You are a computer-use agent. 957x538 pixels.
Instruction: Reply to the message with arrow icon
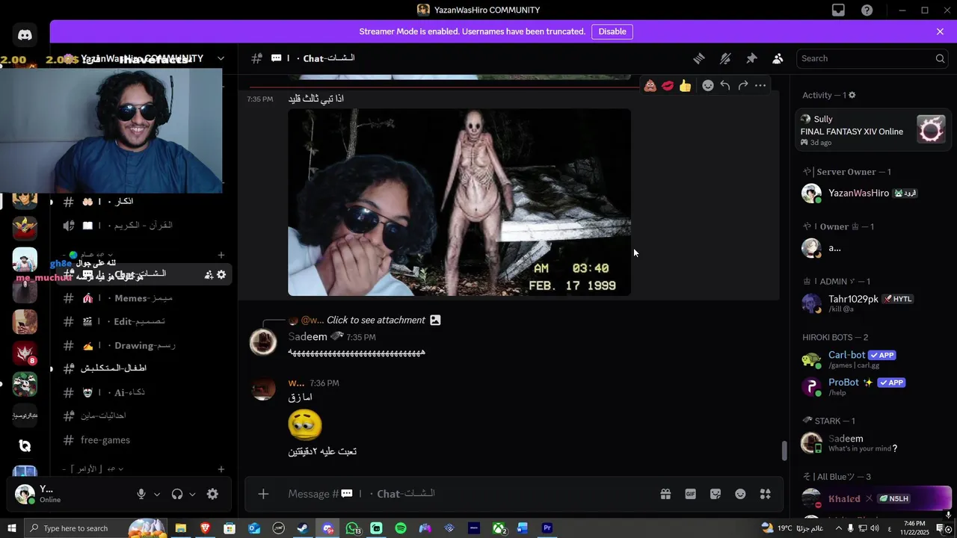coord(725,85)
